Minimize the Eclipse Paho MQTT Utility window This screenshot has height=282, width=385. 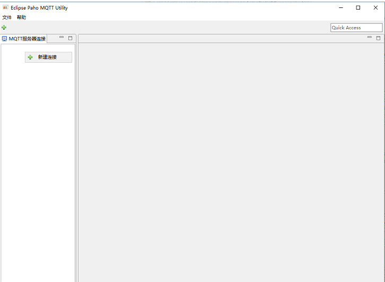pos(341,7)
